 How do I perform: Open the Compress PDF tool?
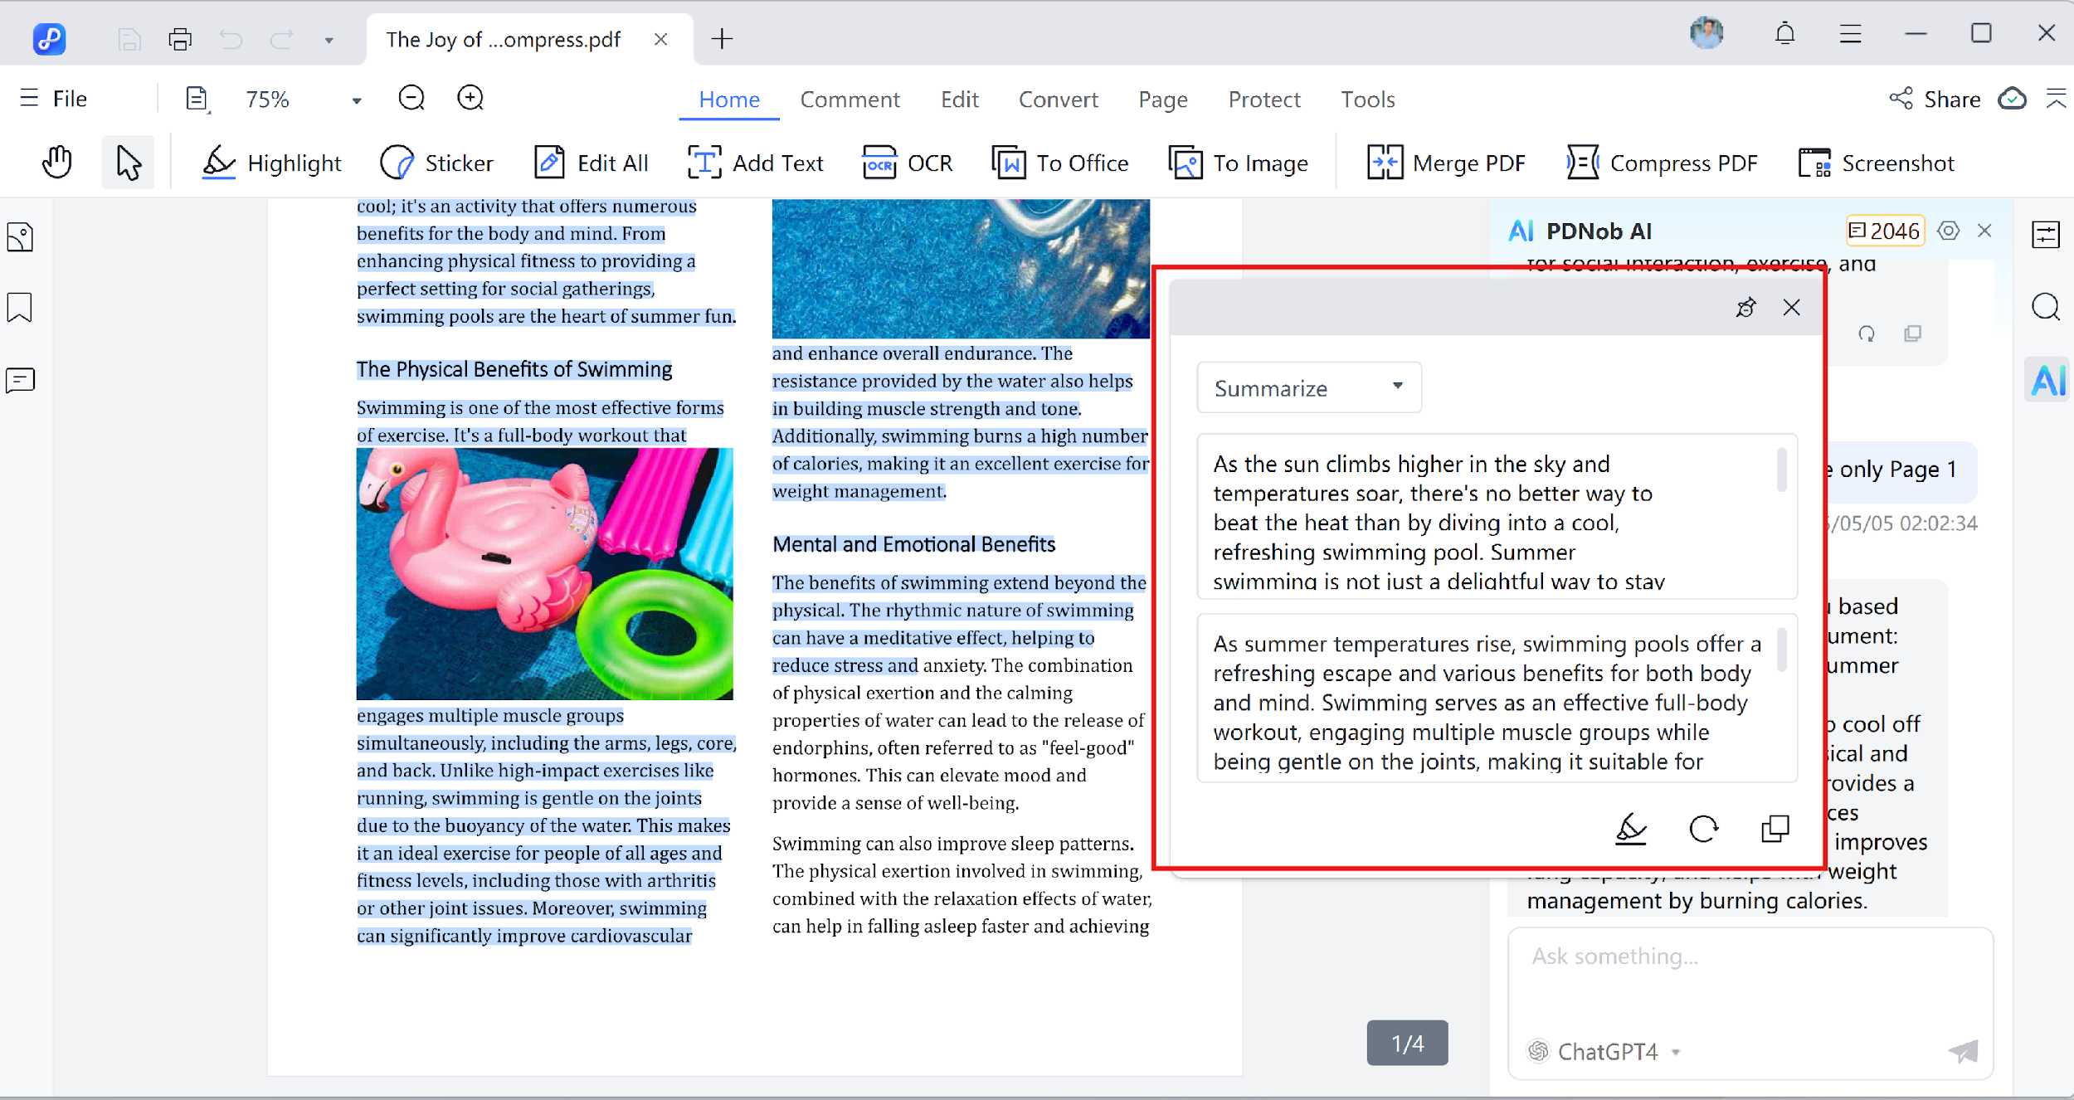[1663, 163]
